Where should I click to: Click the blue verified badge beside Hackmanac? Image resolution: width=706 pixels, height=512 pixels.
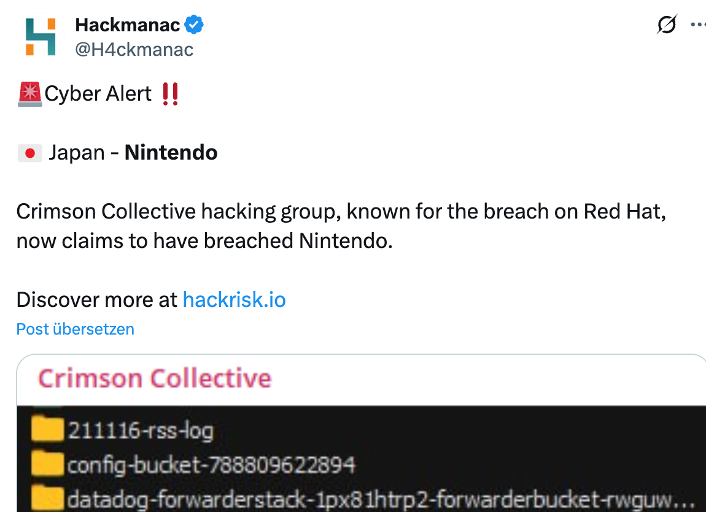tap(194, 25)
